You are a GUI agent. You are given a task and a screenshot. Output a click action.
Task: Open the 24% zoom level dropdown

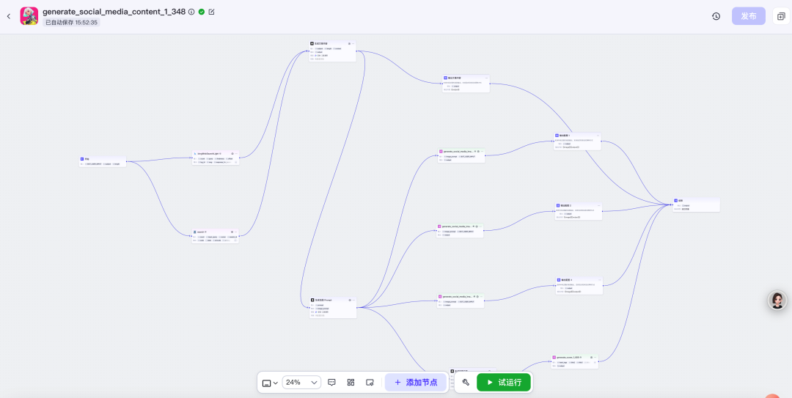(302, 382)
